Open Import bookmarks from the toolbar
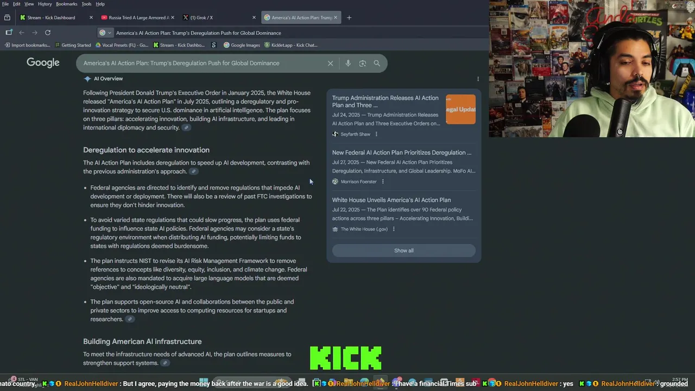 point(27,45)
